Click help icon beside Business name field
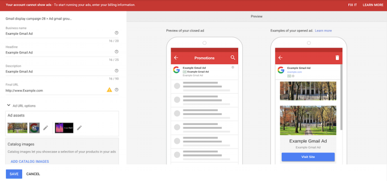Viewport: 387px width, 181px height. click(117, 33)
